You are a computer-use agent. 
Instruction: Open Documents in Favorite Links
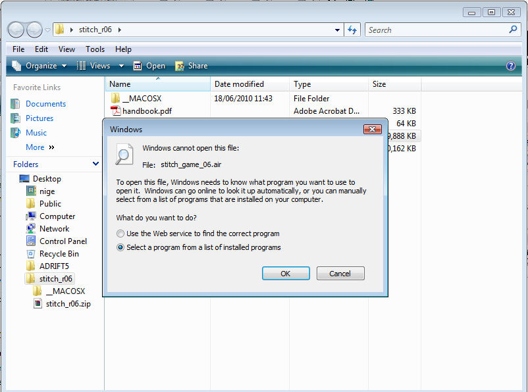45,104
